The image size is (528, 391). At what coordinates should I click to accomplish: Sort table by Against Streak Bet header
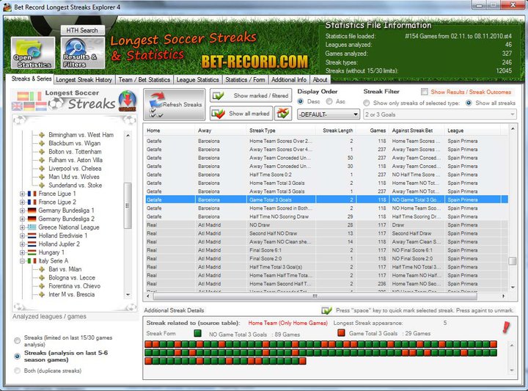417,131
